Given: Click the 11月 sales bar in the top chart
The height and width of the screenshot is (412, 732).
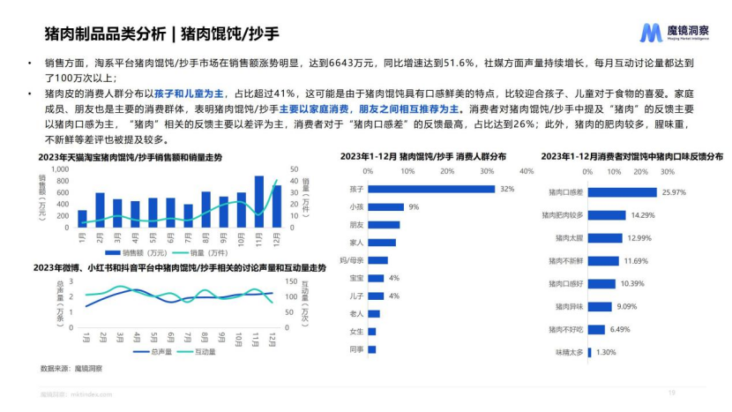Looking at the screenshot, I should 259,202.
